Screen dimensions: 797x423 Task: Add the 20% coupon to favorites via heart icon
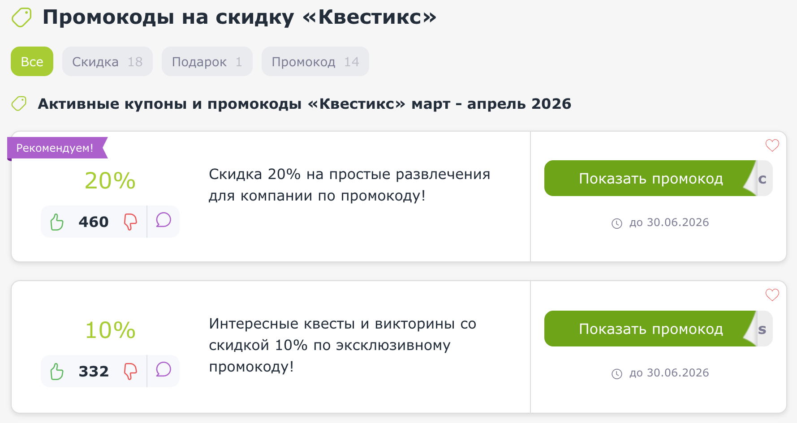[x=771, y=145]
